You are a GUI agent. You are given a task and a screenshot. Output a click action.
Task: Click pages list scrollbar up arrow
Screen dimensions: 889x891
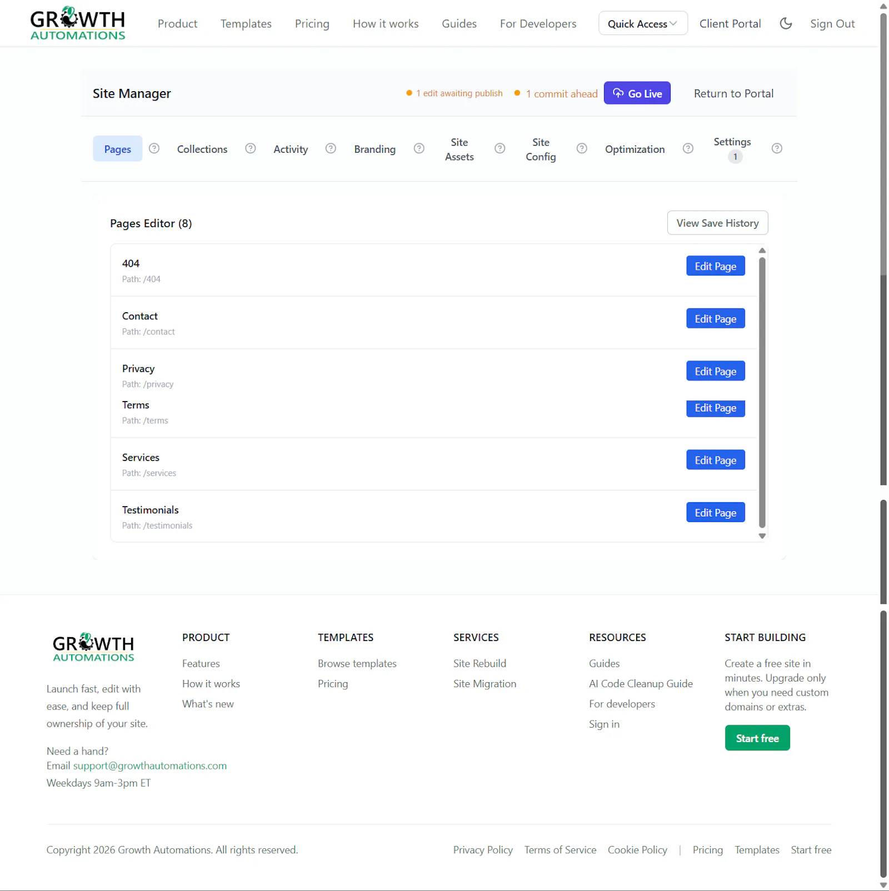[762, 251]
